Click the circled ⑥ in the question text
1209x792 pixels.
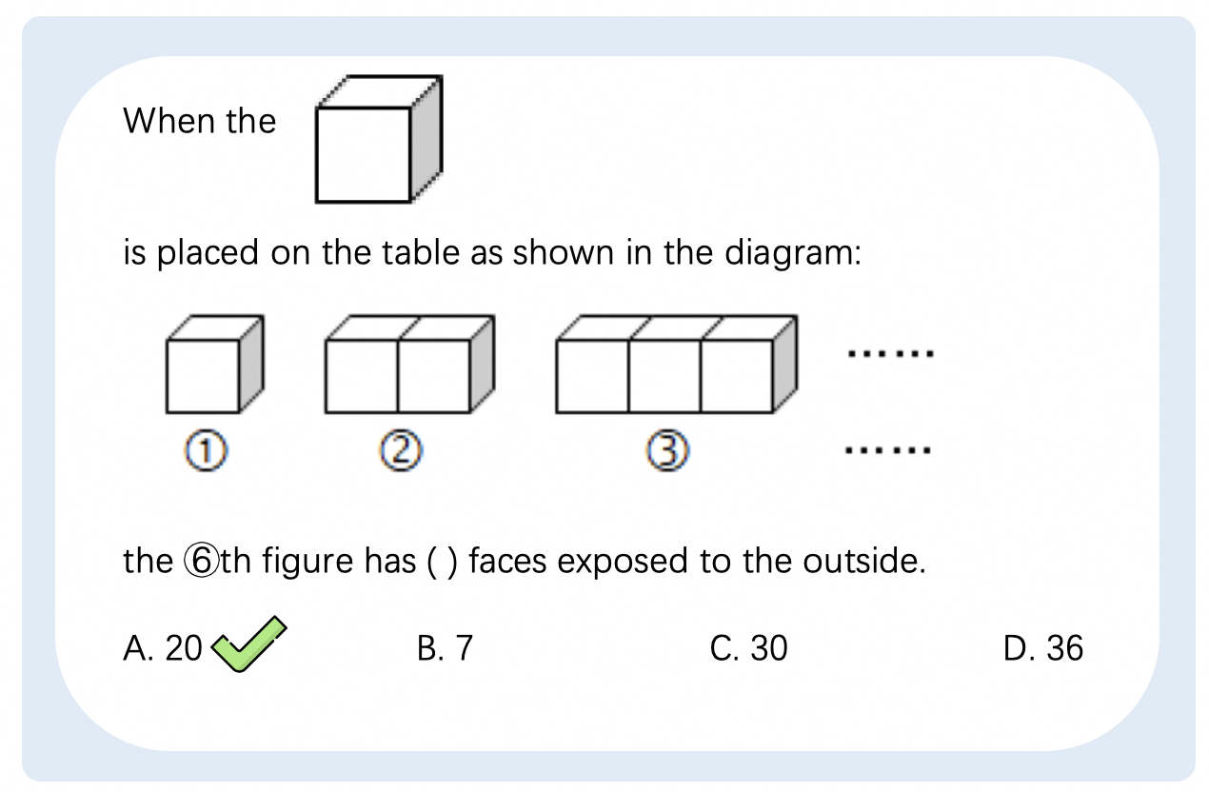[x=205, y=561]
